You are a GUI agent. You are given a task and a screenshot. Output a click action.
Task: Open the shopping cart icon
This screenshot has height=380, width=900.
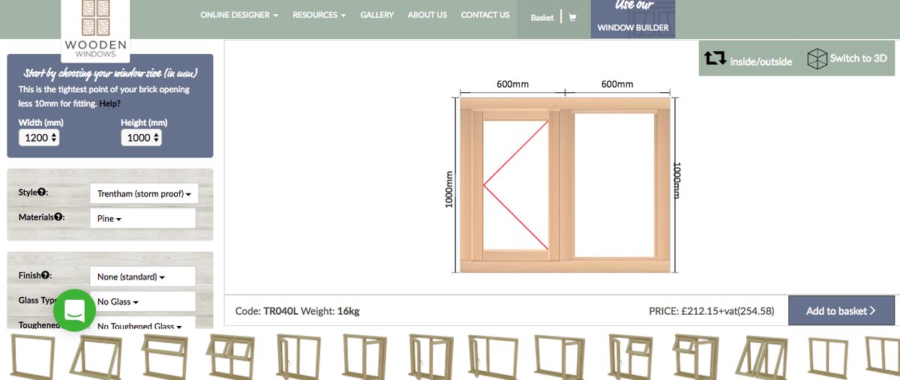[573, 17]
